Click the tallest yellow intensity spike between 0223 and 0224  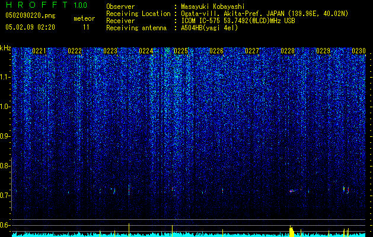pyautogui.click(x=129, y=230)
